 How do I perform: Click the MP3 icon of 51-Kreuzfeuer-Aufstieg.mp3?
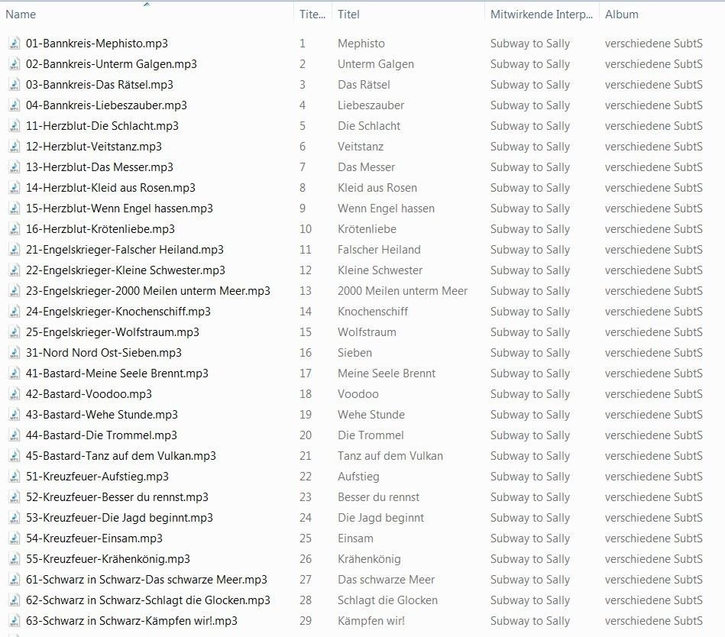pos(15,477)
